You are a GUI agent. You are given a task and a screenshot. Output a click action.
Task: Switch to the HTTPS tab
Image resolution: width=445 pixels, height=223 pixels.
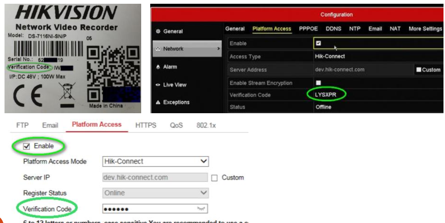pyautogui.click(x=146, y=125)
